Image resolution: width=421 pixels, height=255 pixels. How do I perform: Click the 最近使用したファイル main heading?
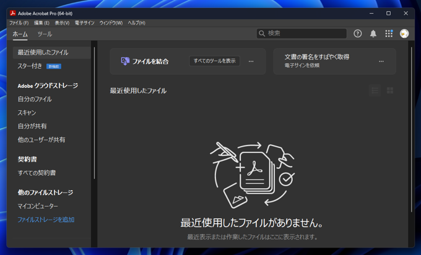[x=138, y=91]
